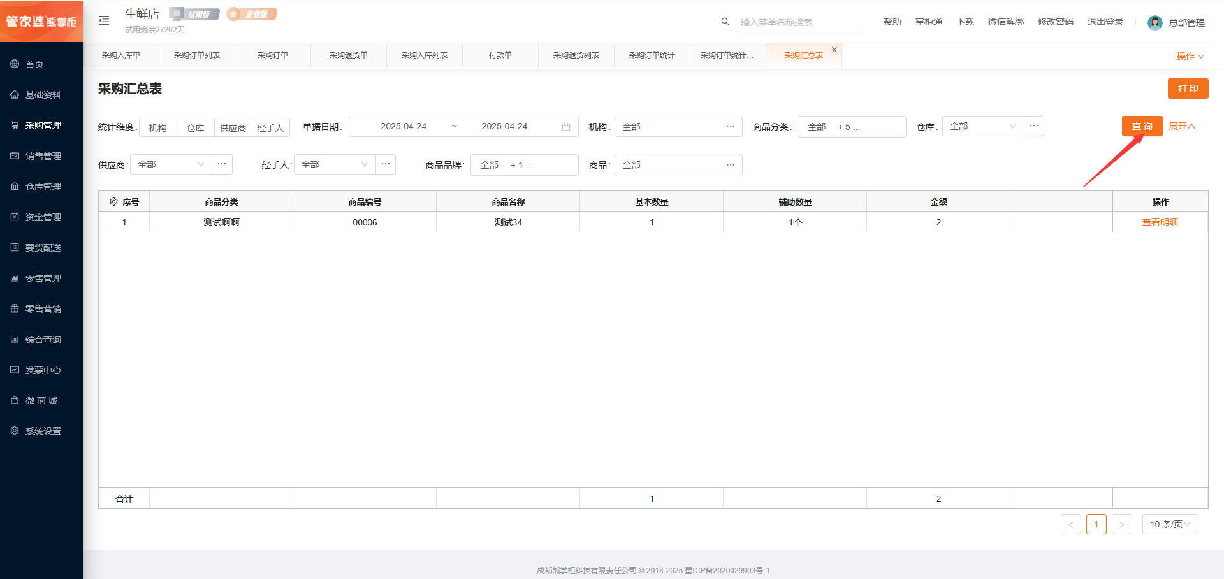Click the 基础资料 house icon
The image size is (1224, 579).
15,94
